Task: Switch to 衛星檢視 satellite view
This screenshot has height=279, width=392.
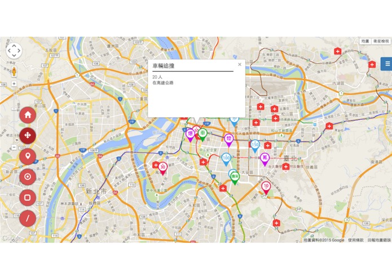Action: tap(381, 41)
